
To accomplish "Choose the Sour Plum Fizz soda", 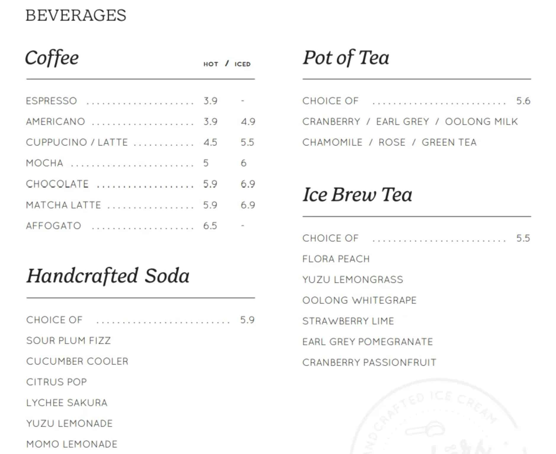I will click(x=68, y=341).
